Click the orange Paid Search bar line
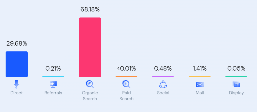This screenshot has height=112, width=257. pyautogui.click(x=126, y=77)
